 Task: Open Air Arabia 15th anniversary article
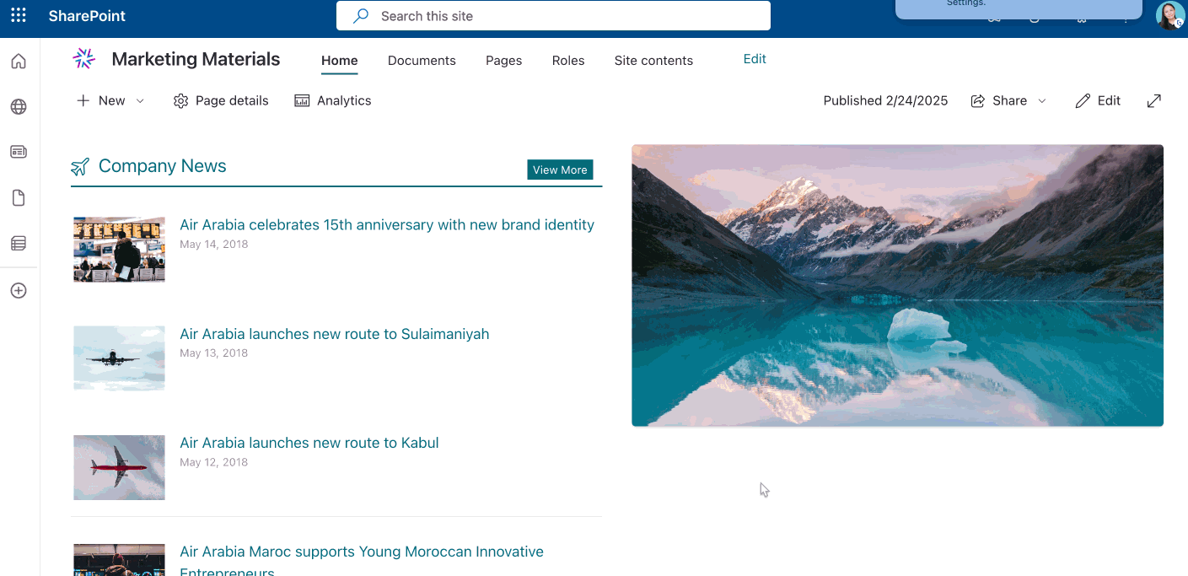click(387, 225)
